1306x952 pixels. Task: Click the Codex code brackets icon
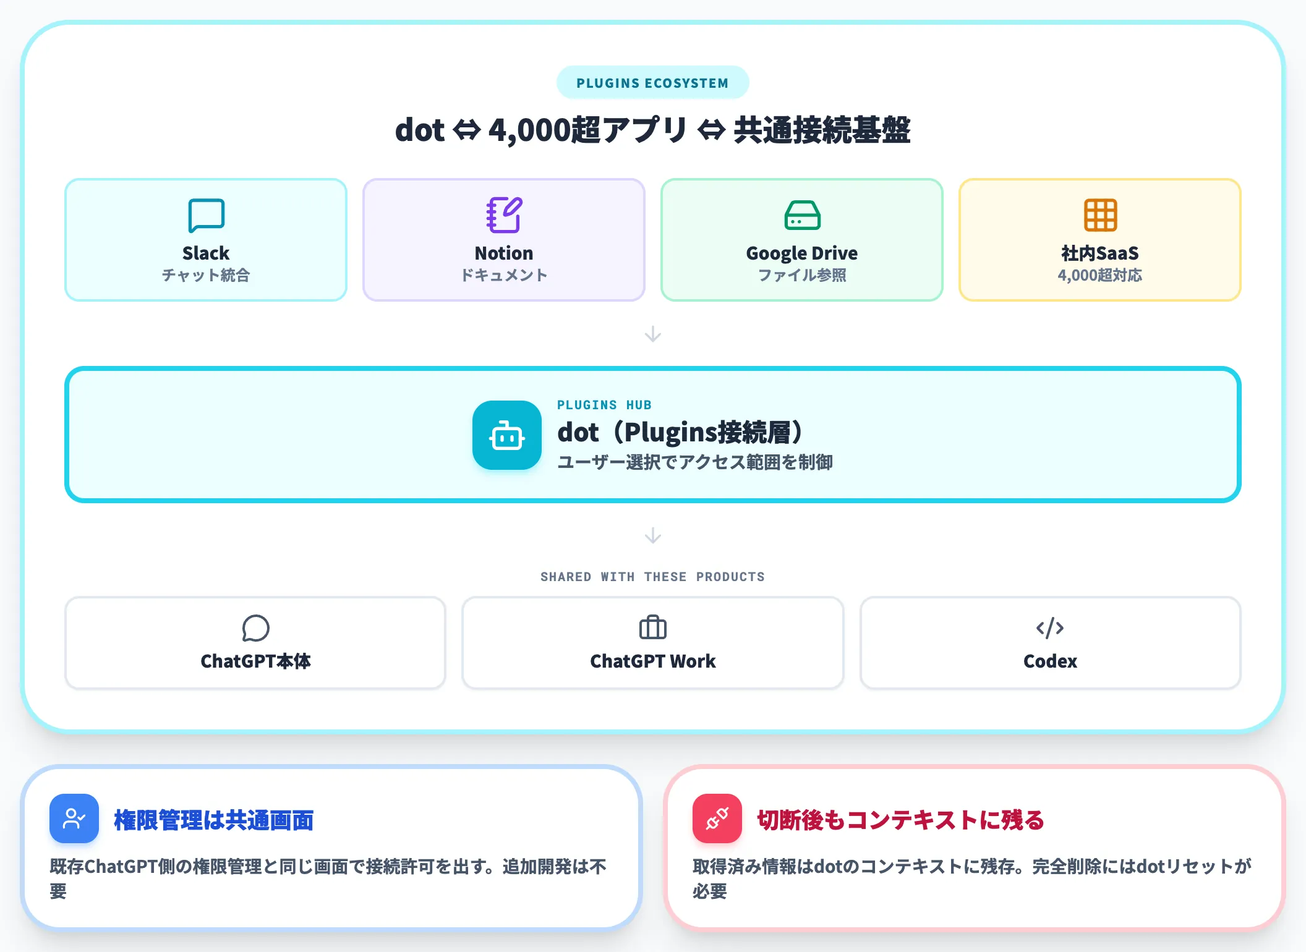coord(1050,628)
